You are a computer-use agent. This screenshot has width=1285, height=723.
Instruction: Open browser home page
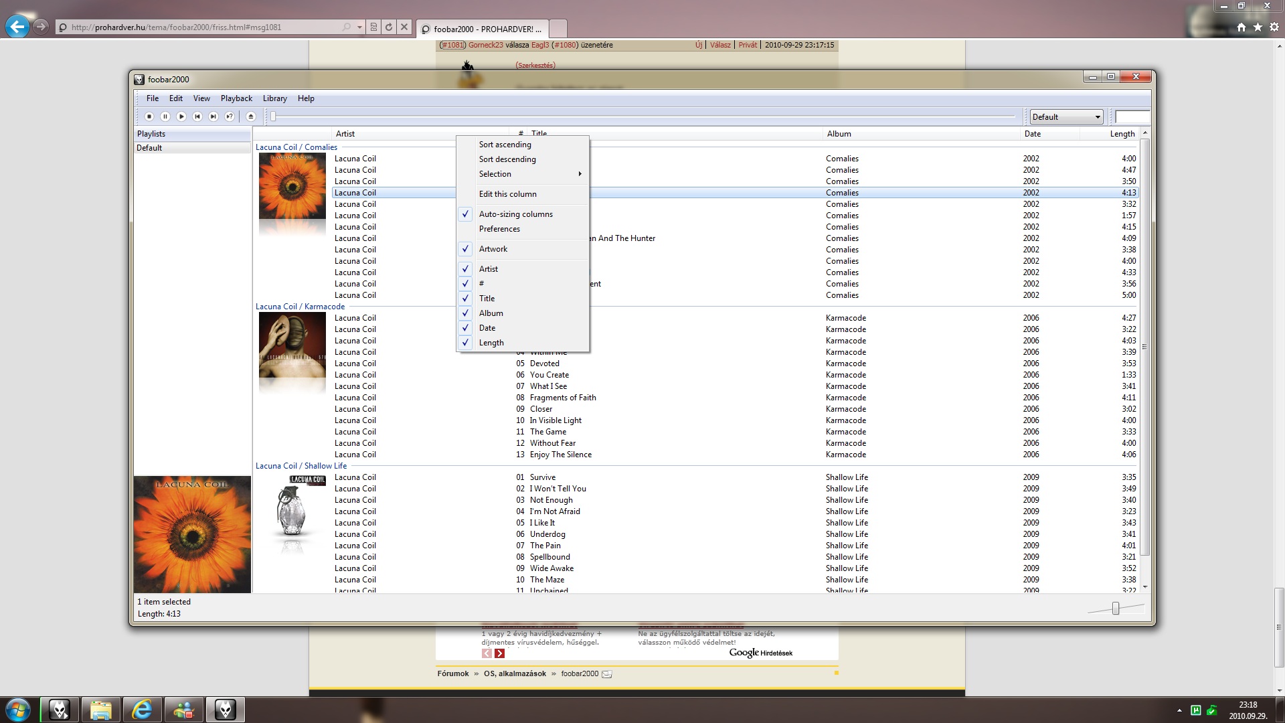[1241, 27]
